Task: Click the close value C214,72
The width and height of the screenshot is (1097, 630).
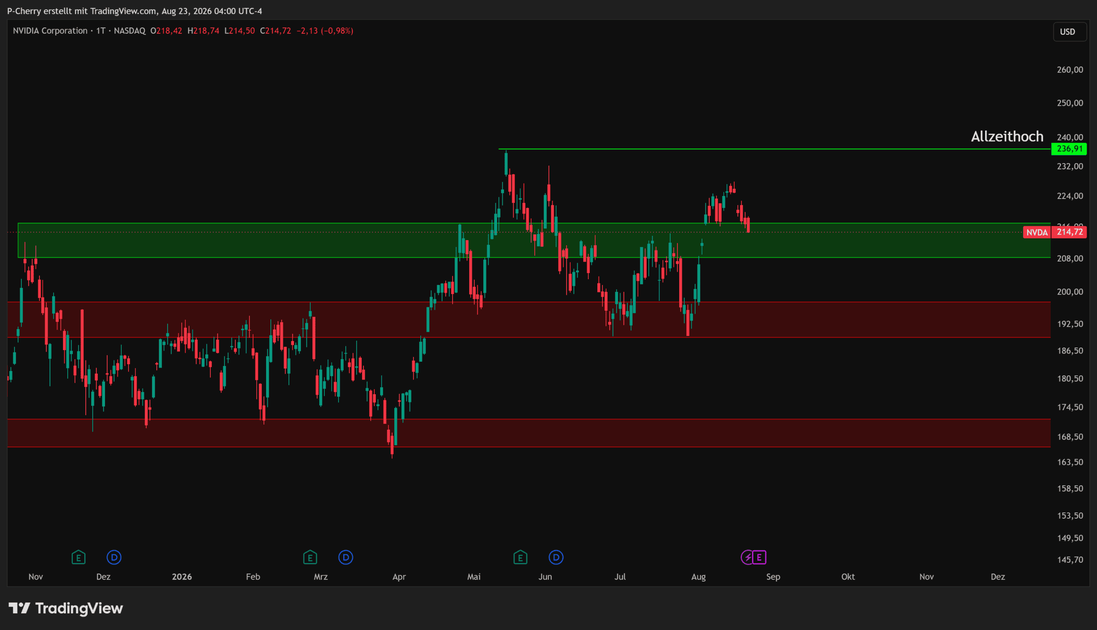Action: 276,31
